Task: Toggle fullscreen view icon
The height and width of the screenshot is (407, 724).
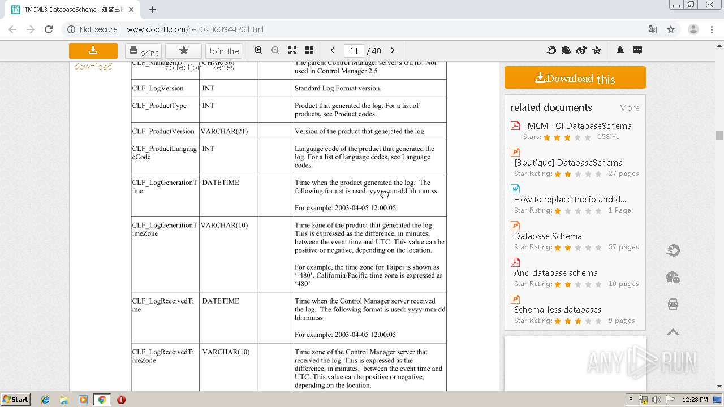Action: [292, 50]
